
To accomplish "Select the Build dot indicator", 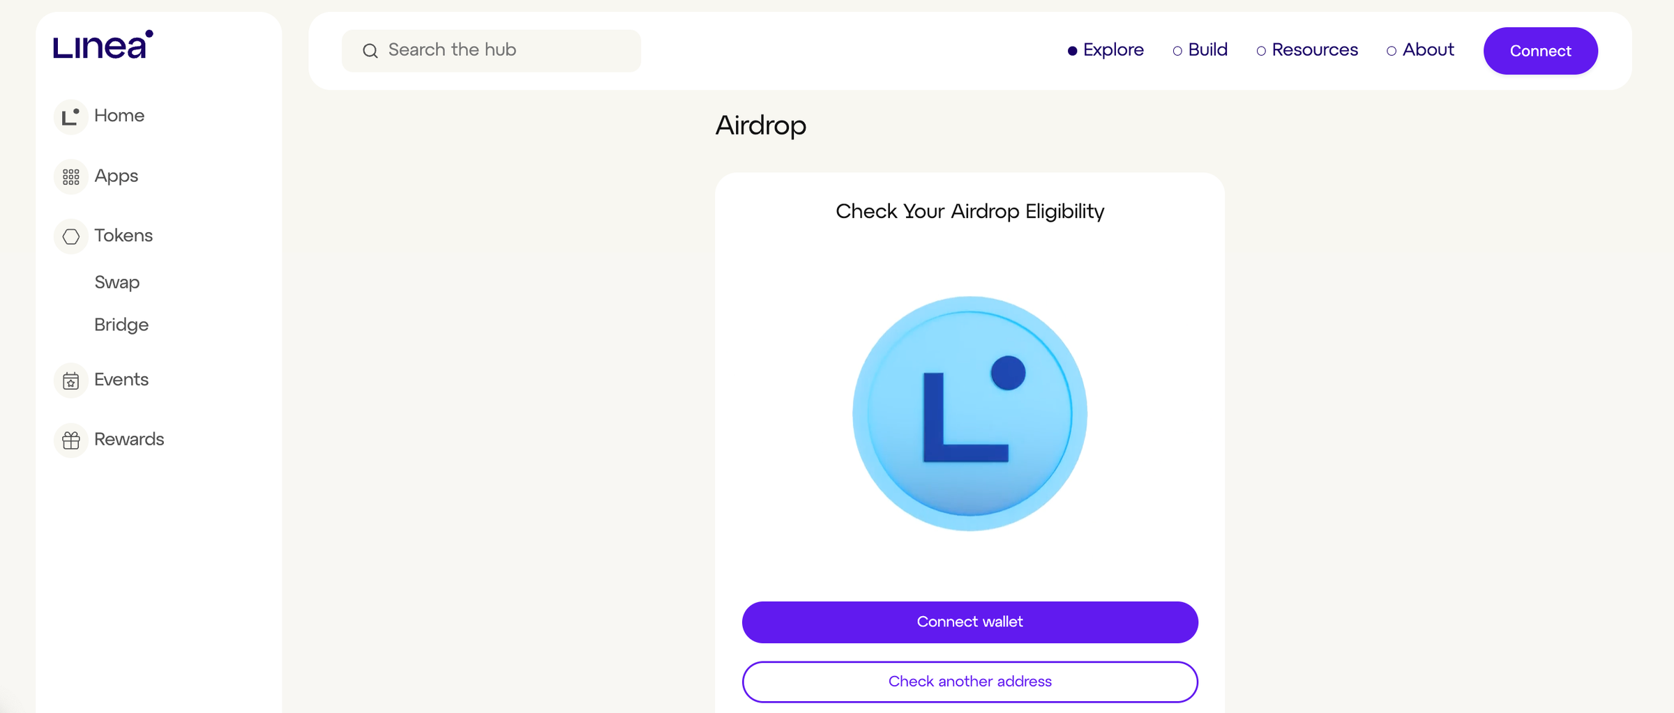I will click(x=1177, y=51).
